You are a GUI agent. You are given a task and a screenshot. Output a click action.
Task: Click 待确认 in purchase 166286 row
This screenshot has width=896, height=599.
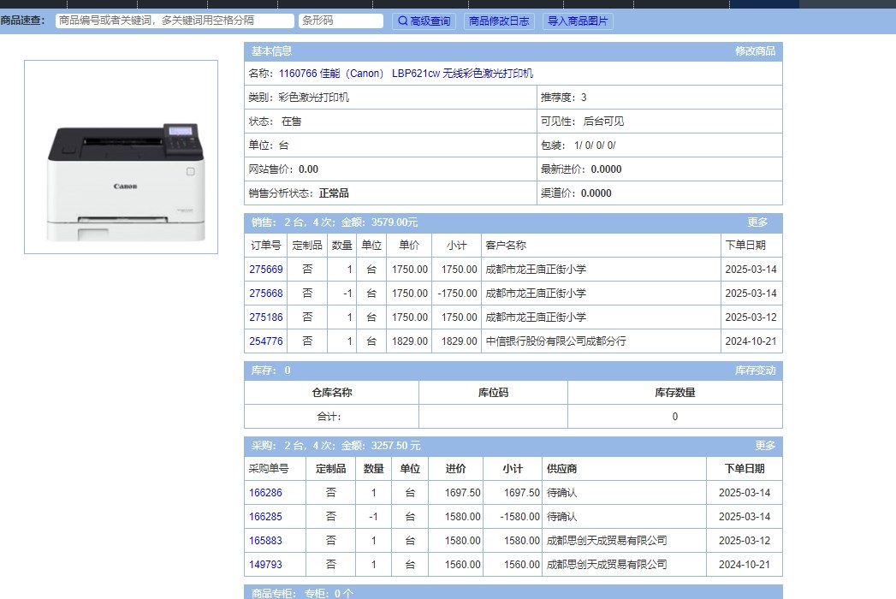point(561,493)
